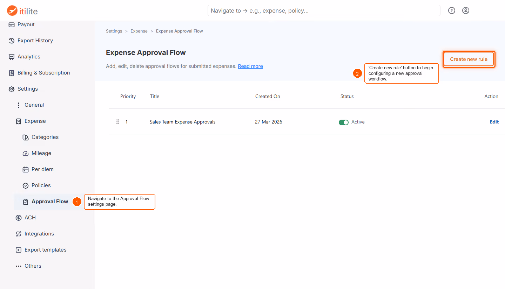505x289 pixels.
Task: Click the Created On column header
Action: pos(268,96)
